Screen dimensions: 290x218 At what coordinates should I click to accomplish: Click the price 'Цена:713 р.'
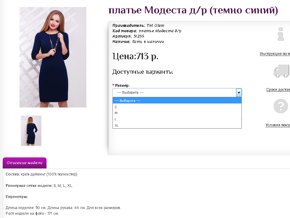coord(135,56)
